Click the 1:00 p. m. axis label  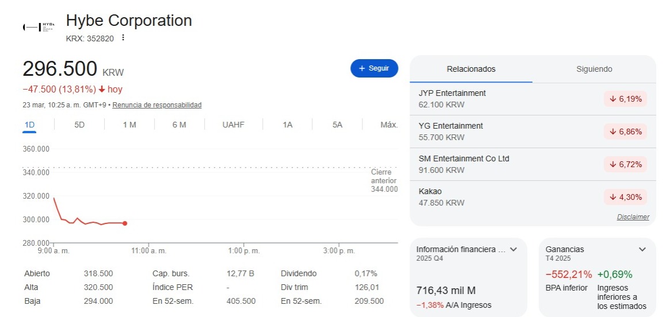[244, 251]
